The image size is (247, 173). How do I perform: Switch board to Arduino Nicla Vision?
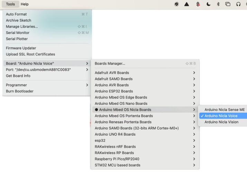click(221, 122)
